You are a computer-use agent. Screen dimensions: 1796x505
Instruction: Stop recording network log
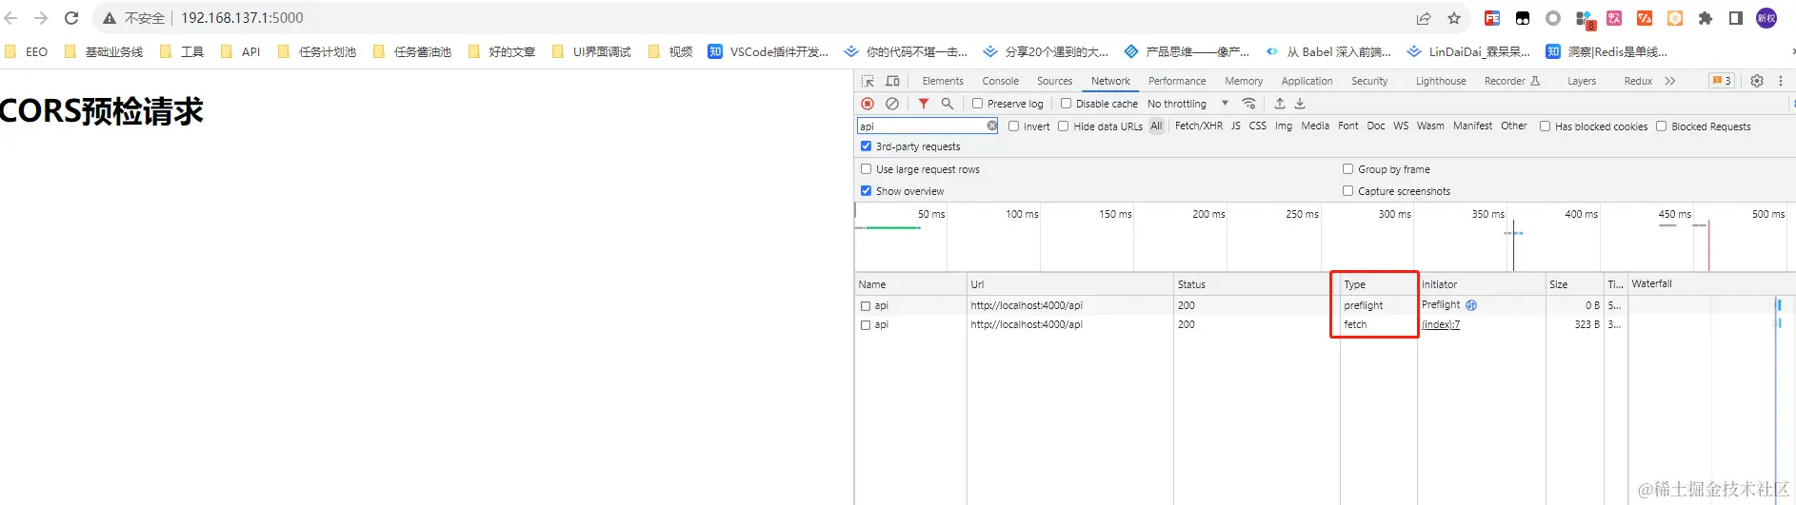(868, 104)
